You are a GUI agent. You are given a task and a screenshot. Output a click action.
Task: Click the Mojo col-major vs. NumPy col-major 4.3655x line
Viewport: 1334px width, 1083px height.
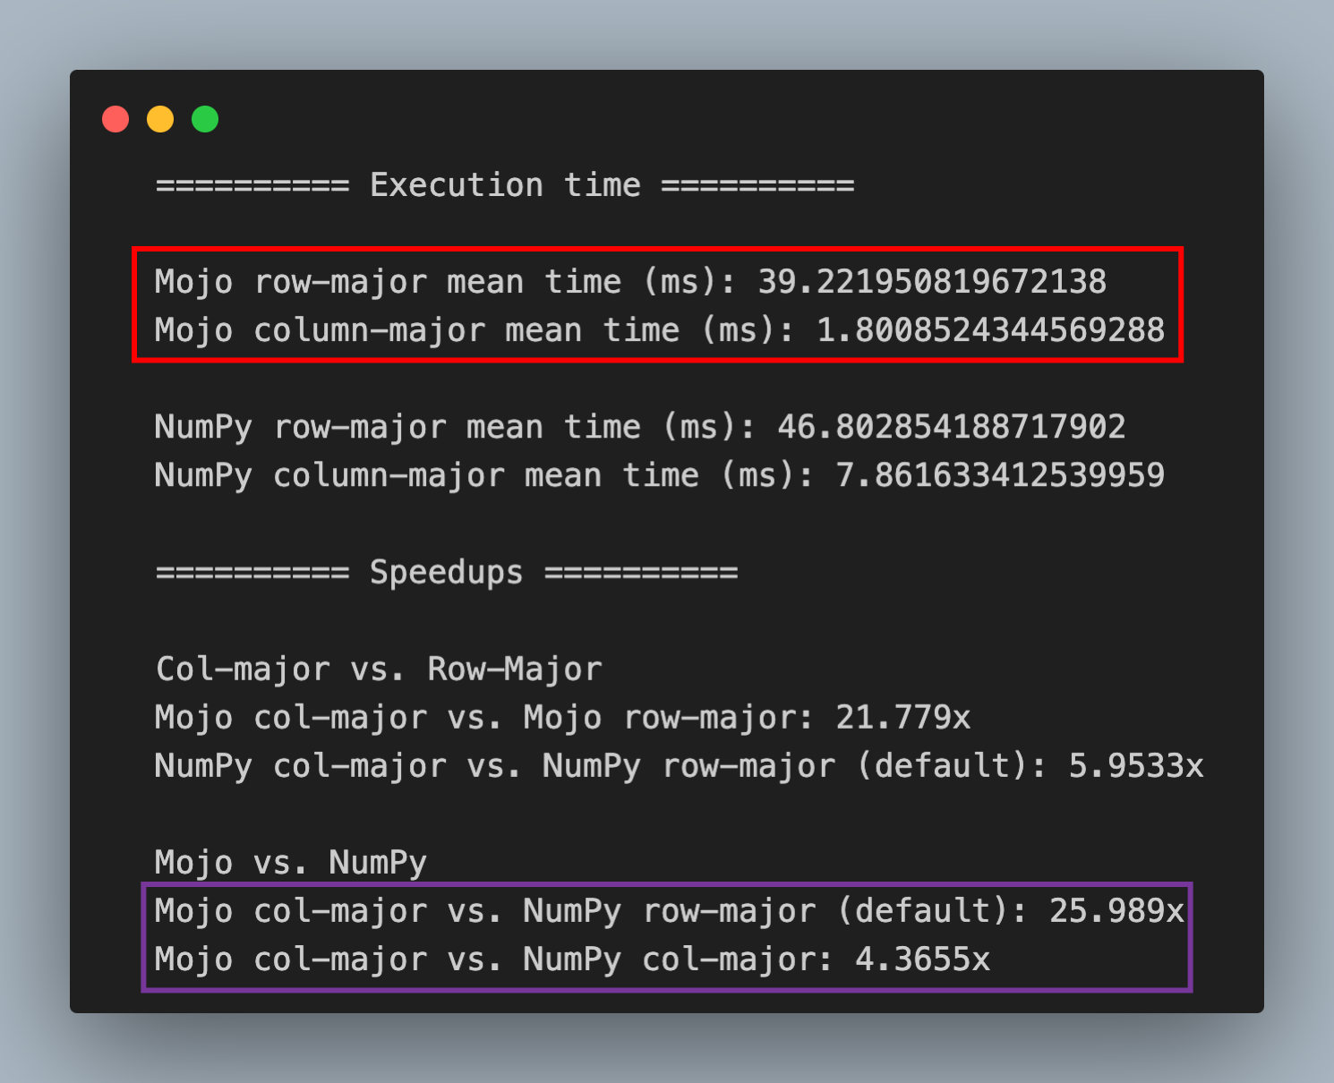[572, 959]
